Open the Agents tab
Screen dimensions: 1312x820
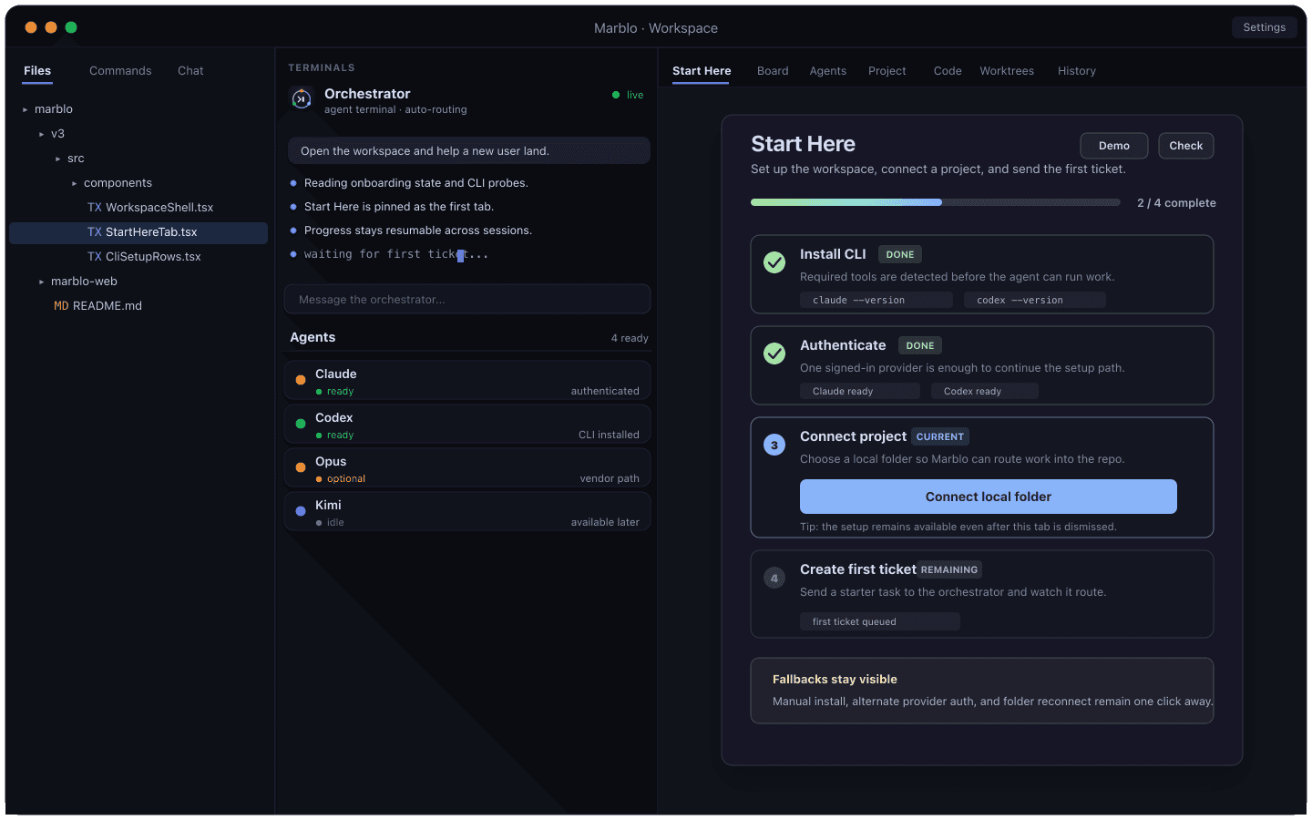click(828, 71)
